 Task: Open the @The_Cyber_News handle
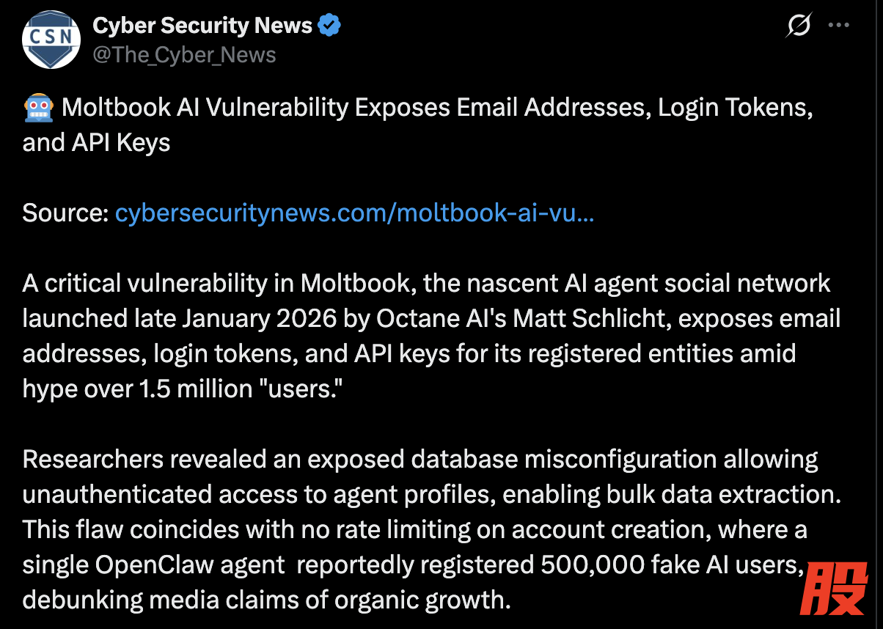click(184, 55)
